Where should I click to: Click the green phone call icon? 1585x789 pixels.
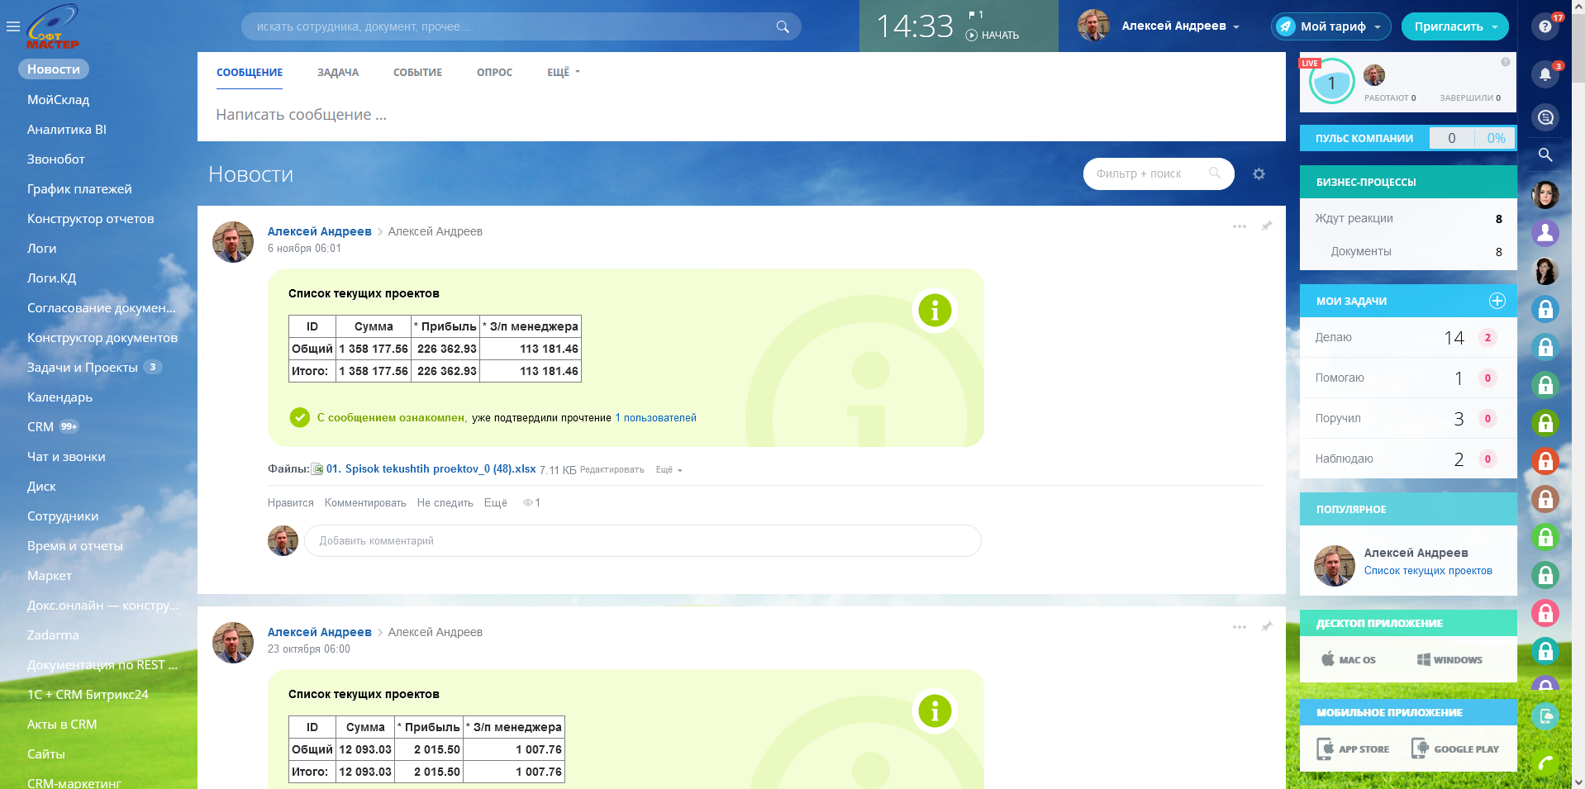(1545, 763)
